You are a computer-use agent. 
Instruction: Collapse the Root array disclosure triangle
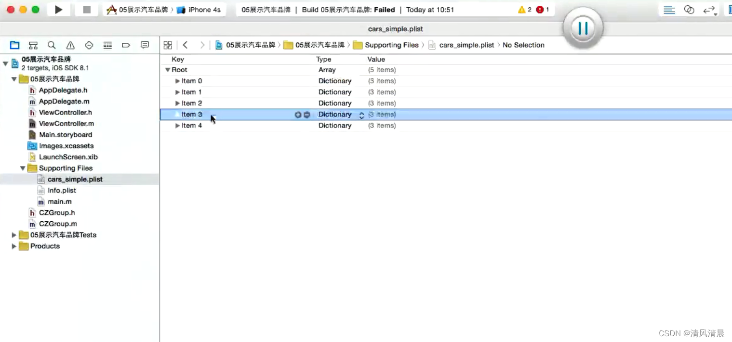168,70
